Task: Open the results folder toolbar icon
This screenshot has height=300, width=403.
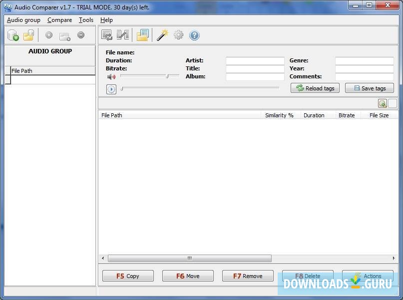Action: coord(143,35)
